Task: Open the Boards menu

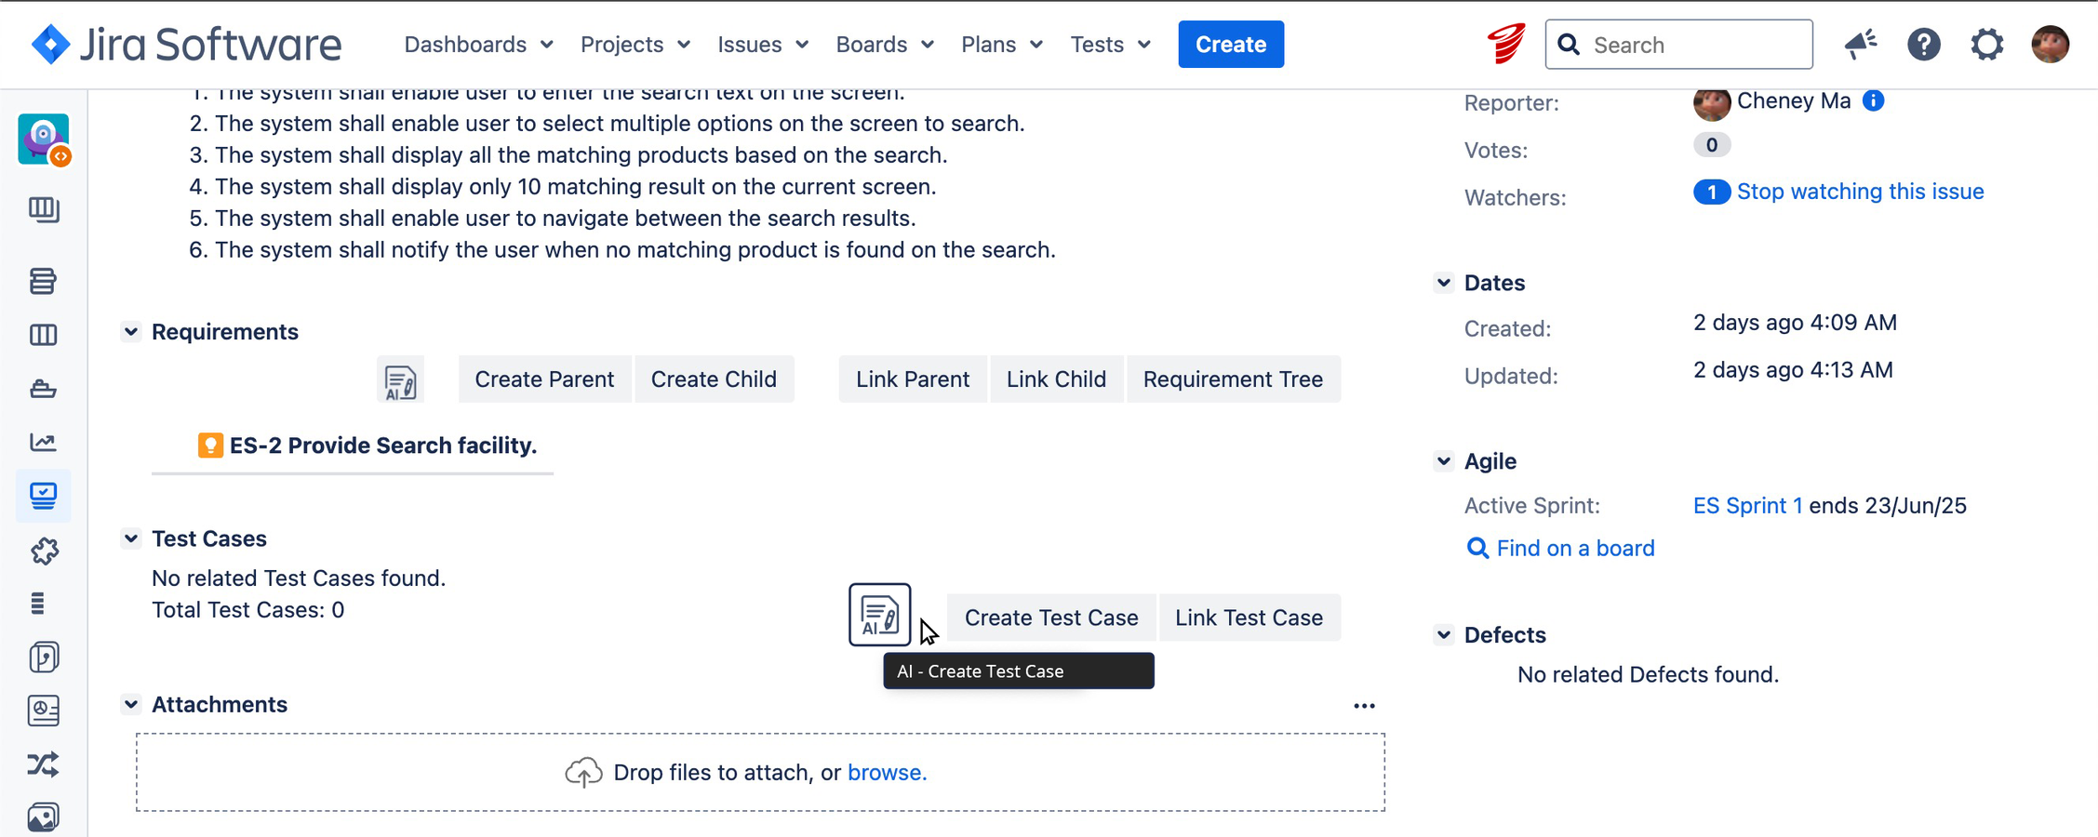Action: (x=885, y=44)
